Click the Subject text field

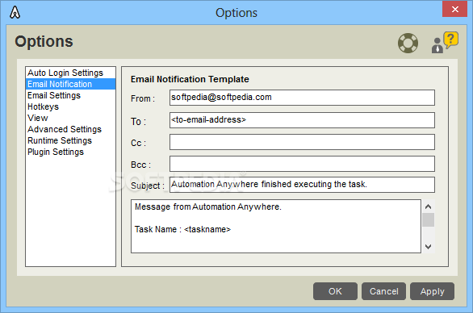tap(302, 185)
